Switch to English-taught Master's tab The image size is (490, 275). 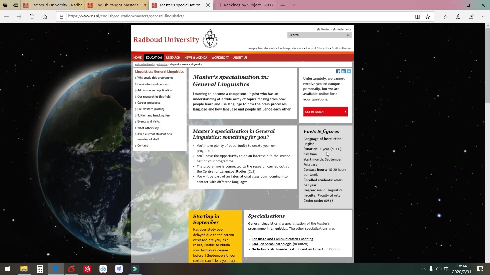pos(117,5)
